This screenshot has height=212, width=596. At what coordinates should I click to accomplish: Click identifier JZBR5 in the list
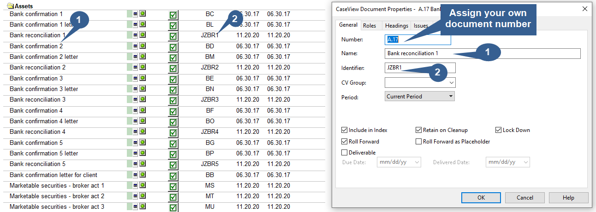coord(210,164)
